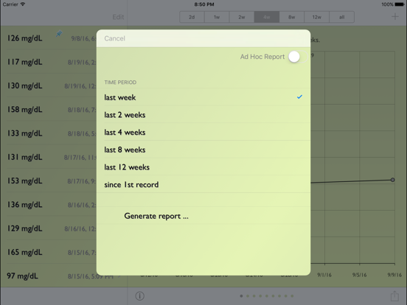Switch the chart range to 2d
Viewport: 407px width, 305px height.
tap(192, 17)
